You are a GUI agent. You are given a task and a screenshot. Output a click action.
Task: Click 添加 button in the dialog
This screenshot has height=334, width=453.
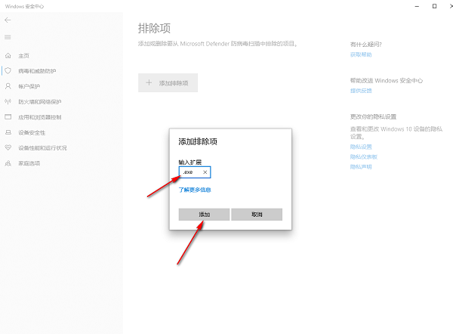pos(204,215)
